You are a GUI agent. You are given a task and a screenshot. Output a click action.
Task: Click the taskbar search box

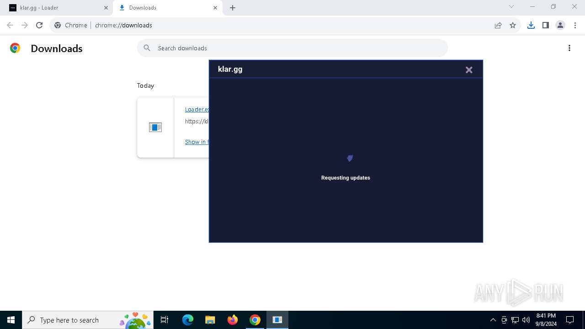pos(88,320)
